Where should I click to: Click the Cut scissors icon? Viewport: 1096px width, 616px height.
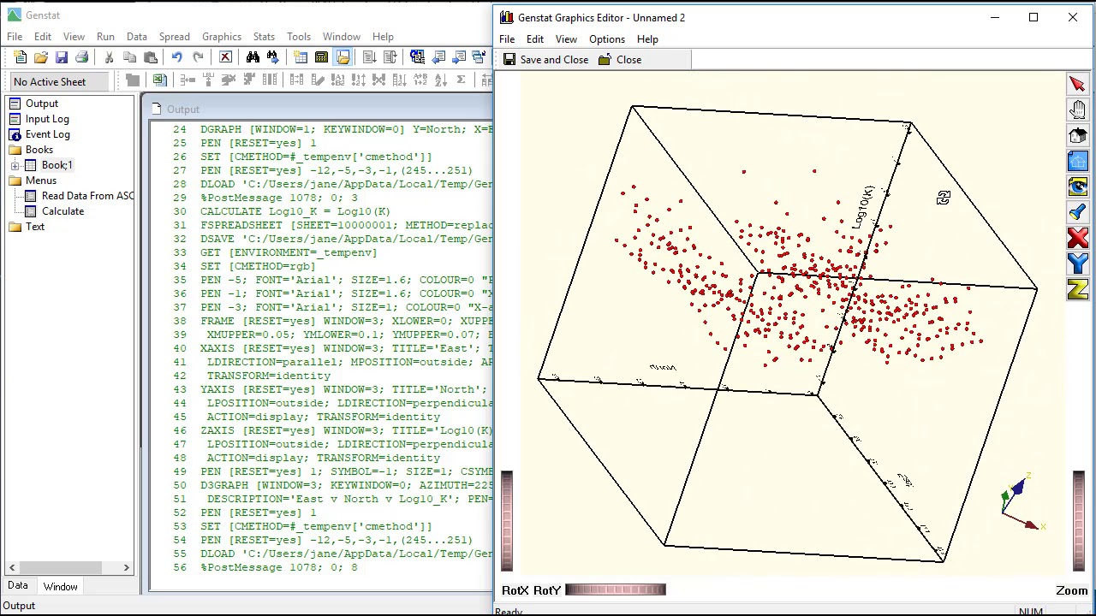(109, 57)
